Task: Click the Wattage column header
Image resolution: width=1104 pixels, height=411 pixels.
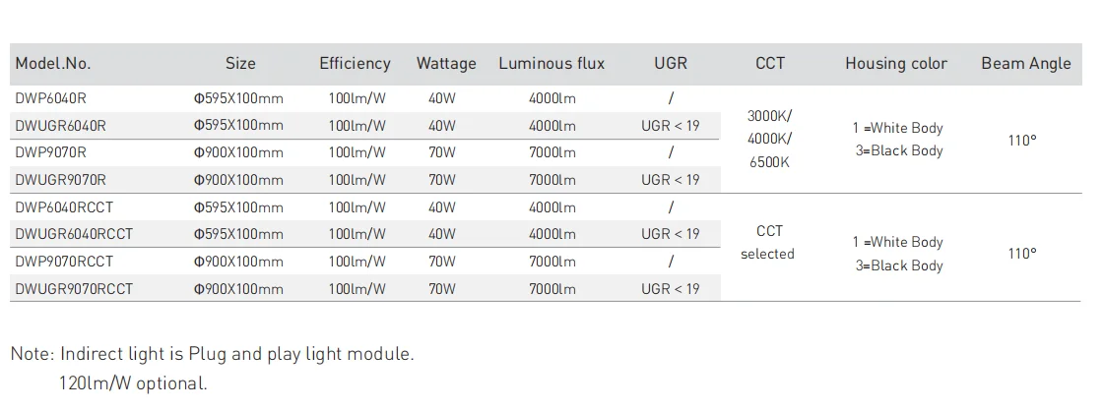Action: (x=446, y=64)
